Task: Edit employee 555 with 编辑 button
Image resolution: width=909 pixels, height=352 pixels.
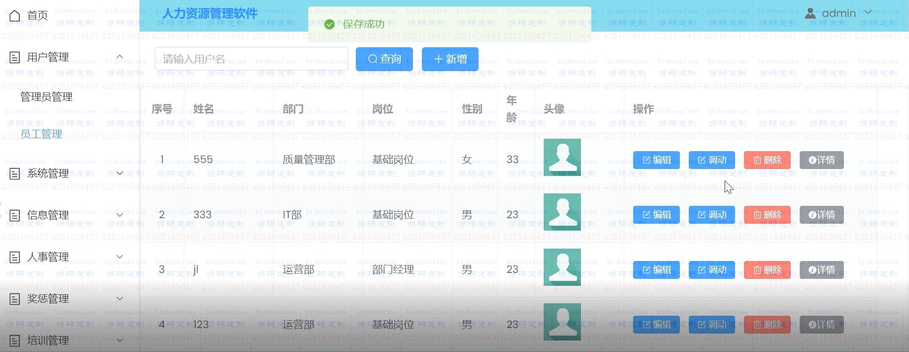Action: pos(656,160)
